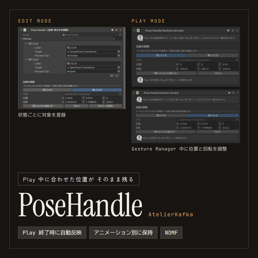Click the NDMF tag
Screen dimensions: 258x258
[171, 233]
